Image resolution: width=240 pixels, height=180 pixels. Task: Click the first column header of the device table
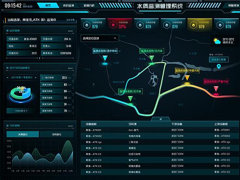(91, 124)
